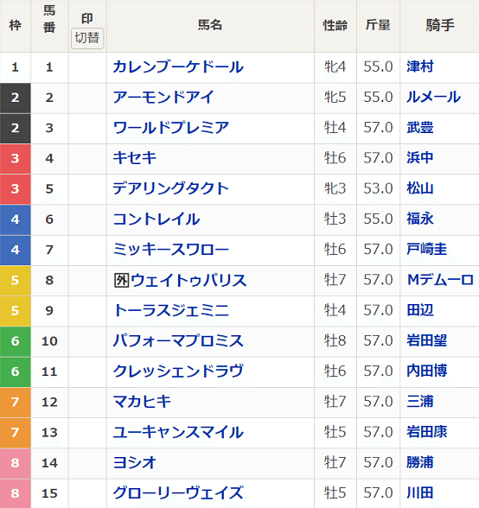Select jockey 福永 link
Screen dimensions: 479x508
pos(420,219)
